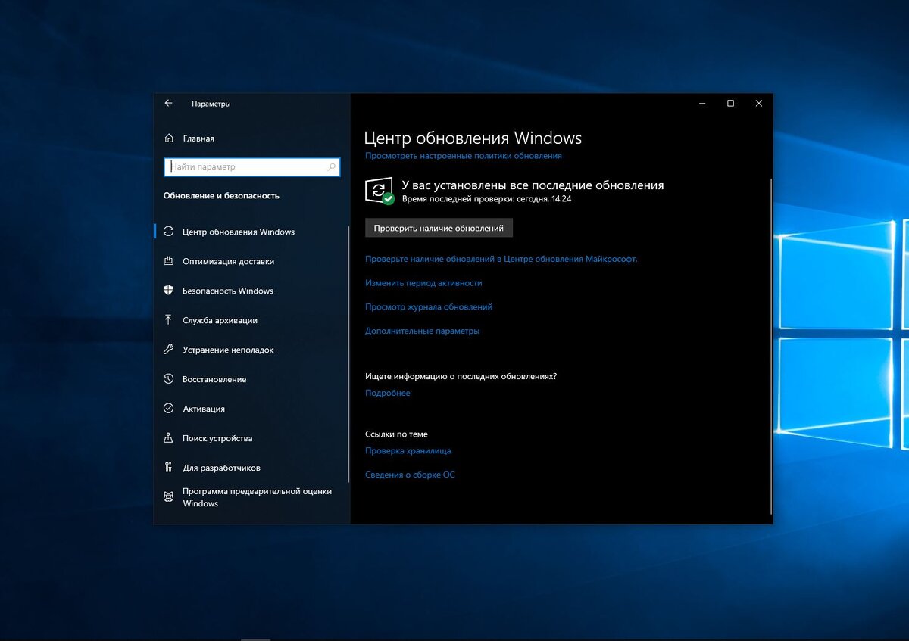
Task: Open Просмотреть настроенные политики обновления link
Action: [x=464, y=156]
